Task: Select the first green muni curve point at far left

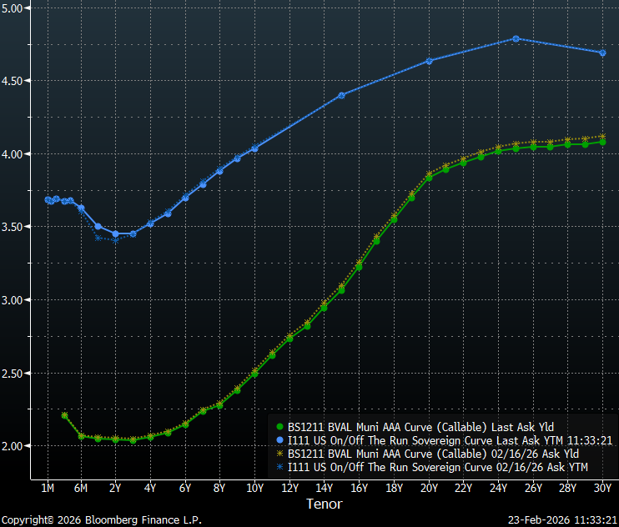Action: pyautogui.click(x=64, y=415)
